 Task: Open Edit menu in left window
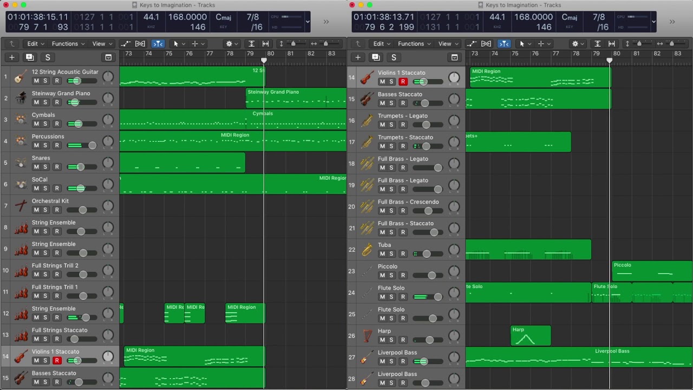pyautogui.click(x=36, y=44)
